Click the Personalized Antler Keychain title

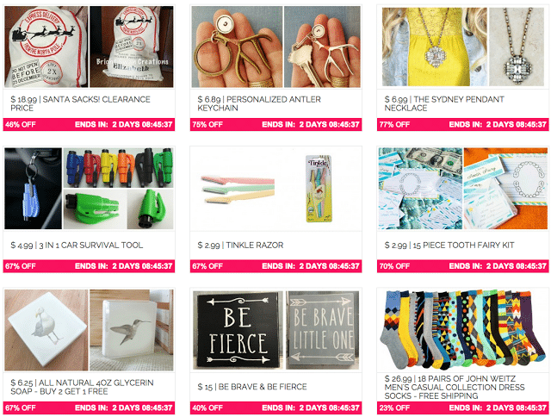[x=259, y=103]
